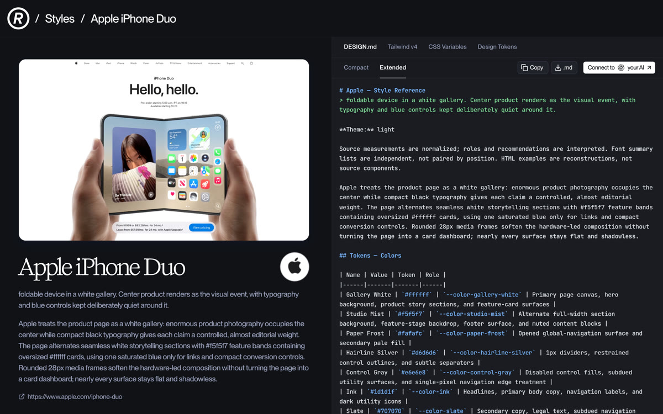The width and height of the screenshot is (663, 414).
Task: Select the Extended view tab
Action: 393,67
